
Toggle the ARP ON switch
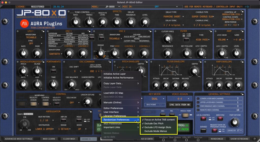[63, 120]
